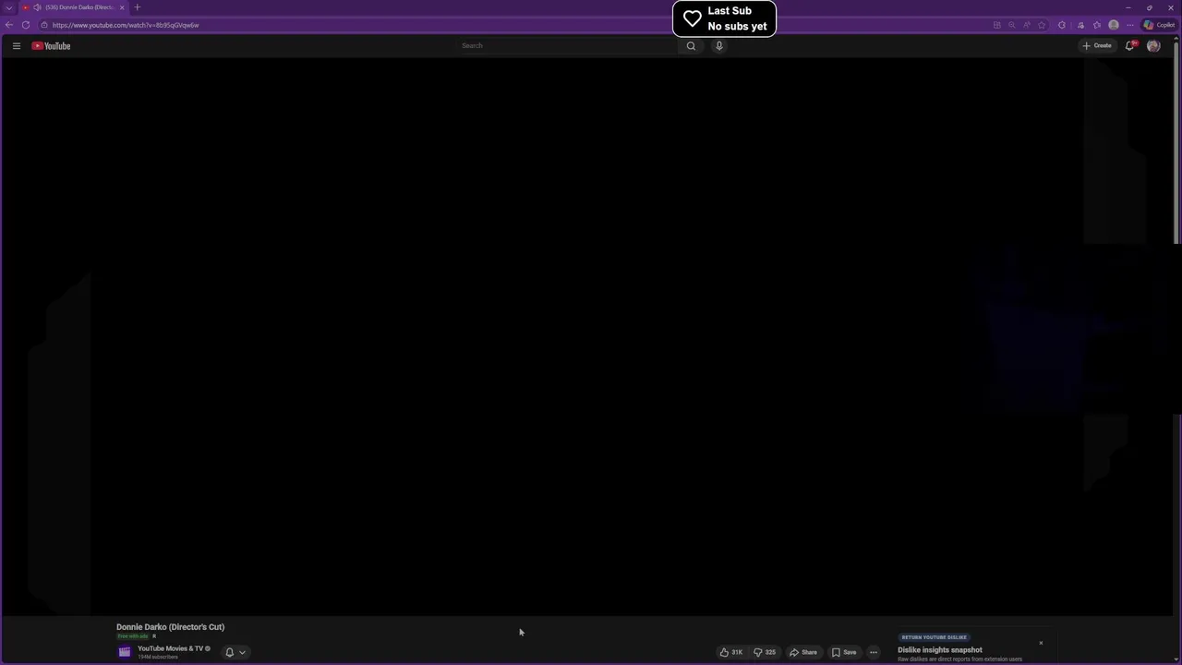Click the Donnie Darko (Director's Cut) title

click(170, 627)
